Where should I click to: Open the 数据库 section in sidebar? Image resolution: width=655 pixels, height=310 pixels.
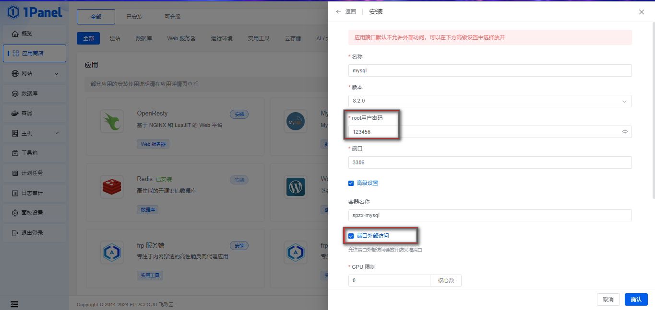coord(30,92)
